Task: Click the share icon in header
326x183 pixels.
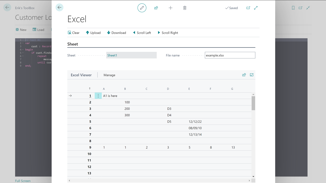Action: coord(156,8)
